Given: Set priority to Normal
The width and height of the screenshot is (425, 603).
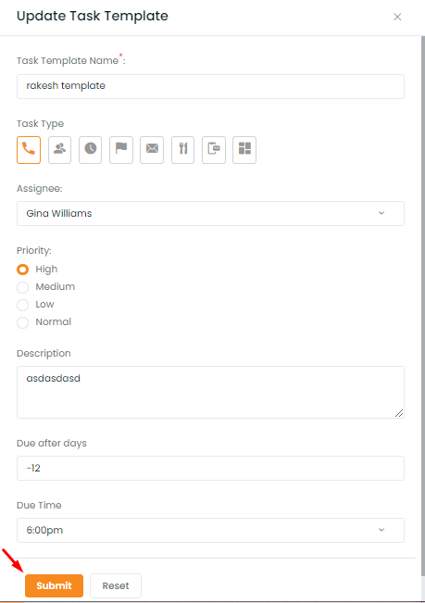Looking at the screenshot, I should click(x=22, y=322).
